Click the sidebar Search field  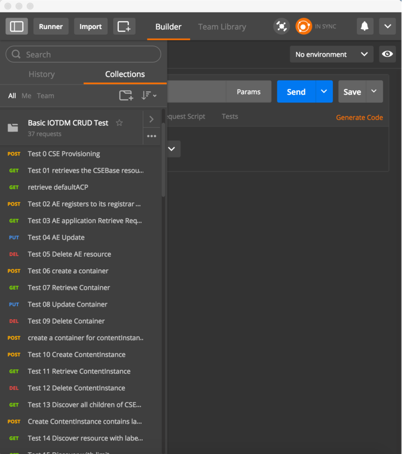pyautogui.click(x=83, y=54)
